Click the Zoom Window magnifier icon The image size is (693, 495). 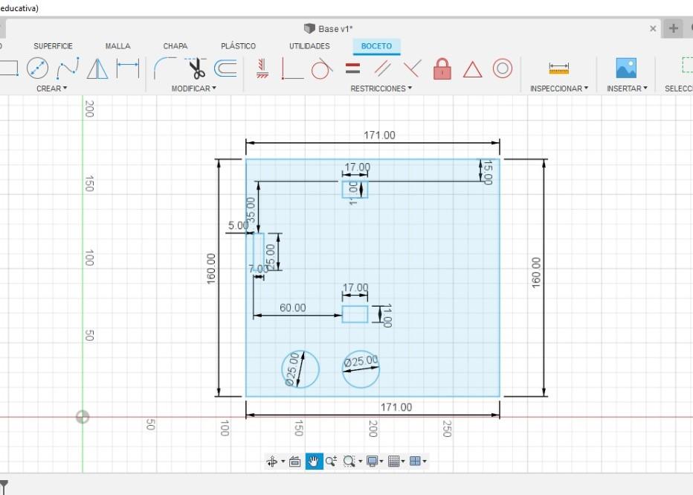coord(349,462)
